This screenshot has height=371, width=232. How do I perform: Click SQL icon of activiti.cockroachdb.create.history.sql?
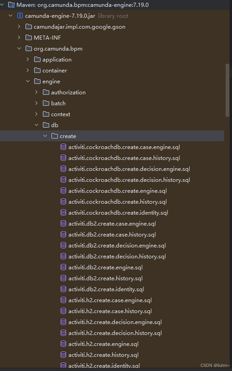63,201
